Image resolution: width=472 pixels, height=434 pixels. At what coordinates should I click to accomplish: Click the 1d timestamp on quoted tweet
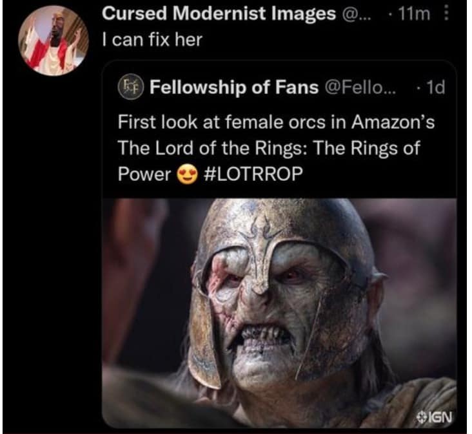[436, 87]
